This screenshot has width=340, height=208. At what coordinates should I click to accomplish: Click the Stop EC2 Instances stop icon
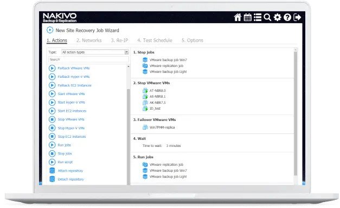pos(52,137)
